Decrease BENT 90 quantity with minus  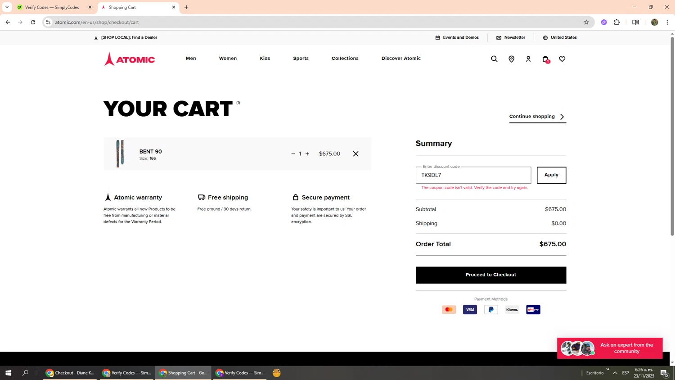[x=293, y=154]
